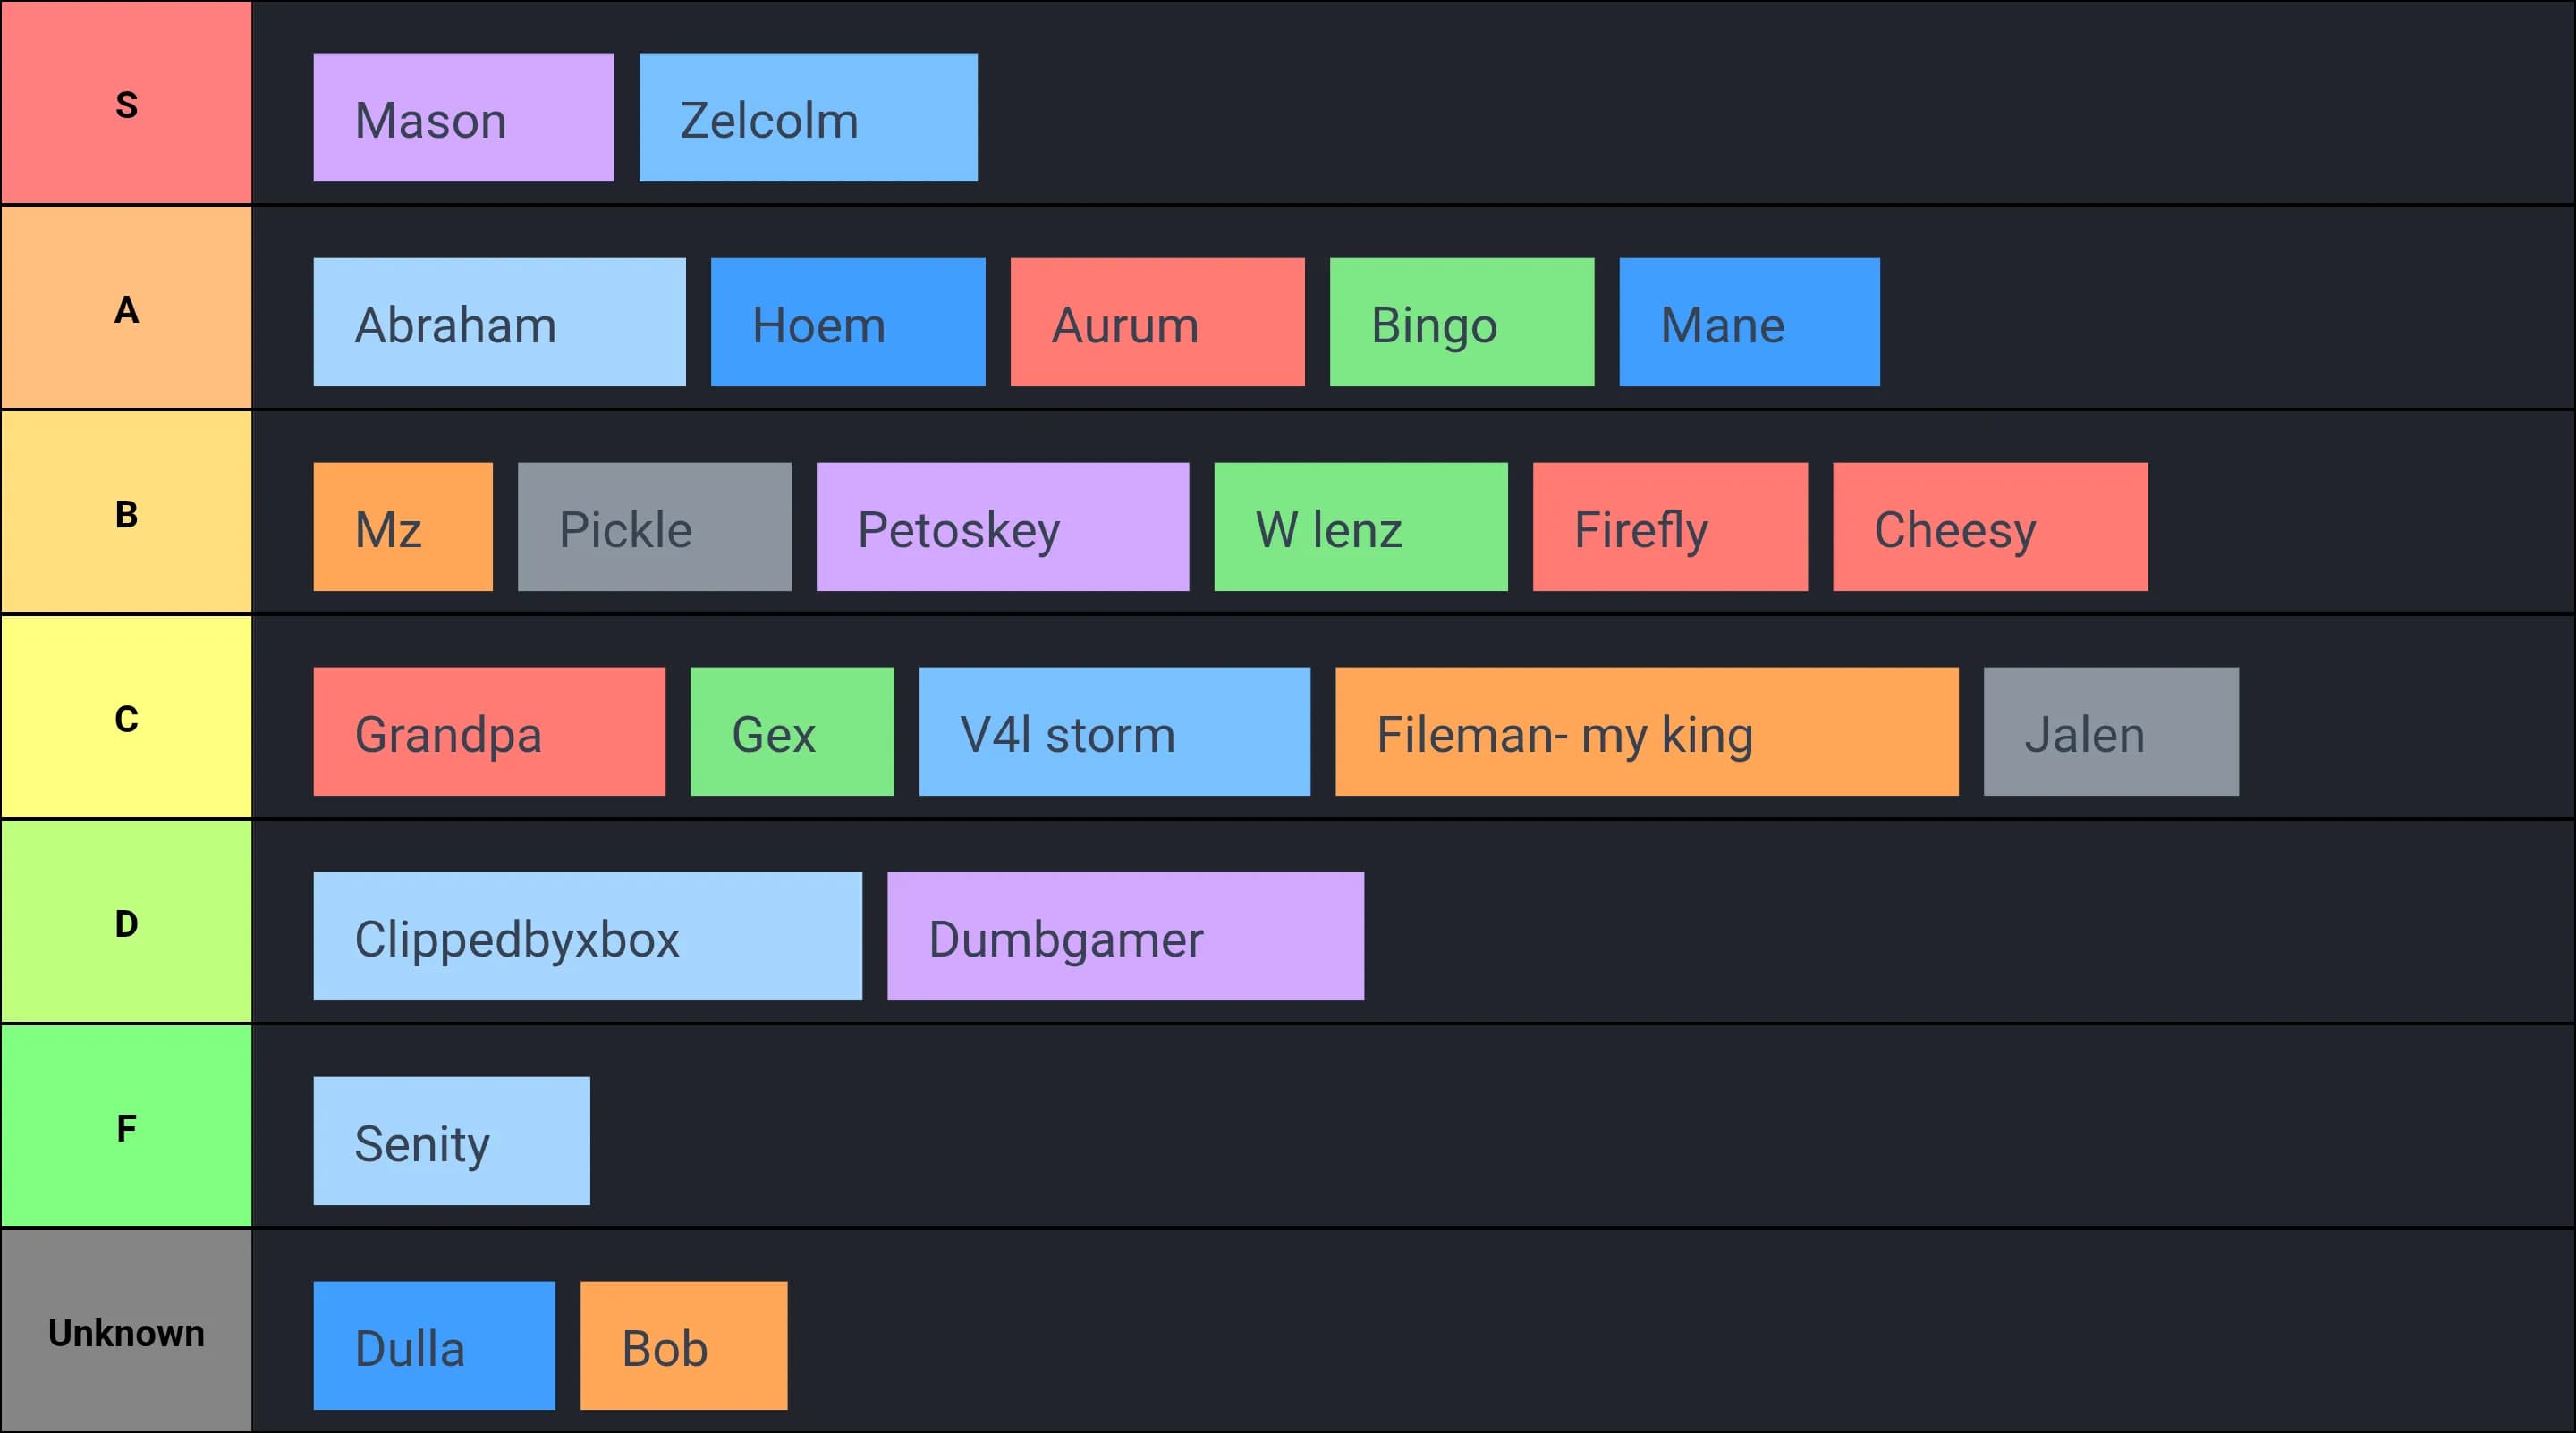Select the Senity tile in F tier
The image size is (2576, 1433).
451,1142
